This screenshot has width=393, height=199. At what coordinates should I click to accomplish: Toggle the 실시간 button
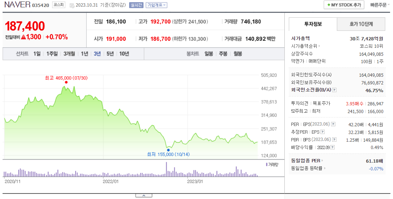tap(136, 5)
